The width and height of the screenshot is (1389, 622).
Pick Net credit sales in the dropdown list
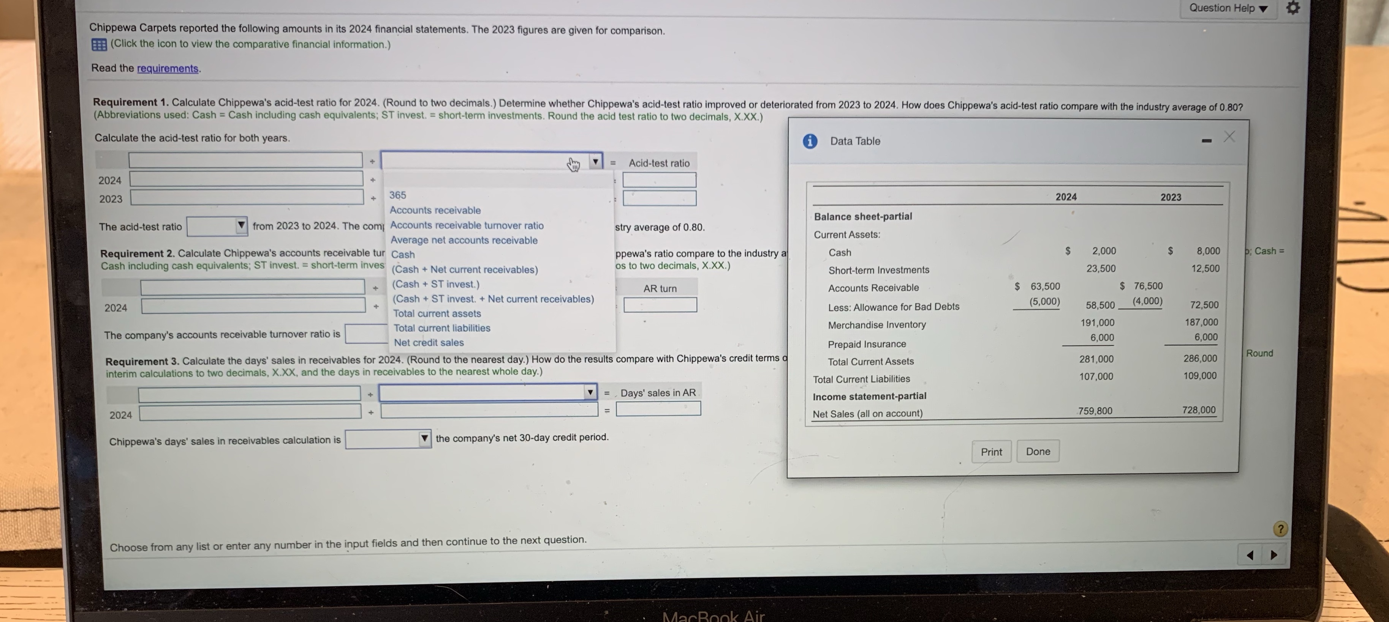click(x=429, y=343)
